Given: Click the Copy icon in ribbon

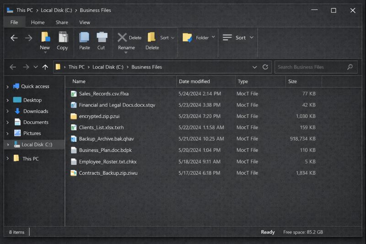Looking at the screenshot, I should click(x=63, y=38).
